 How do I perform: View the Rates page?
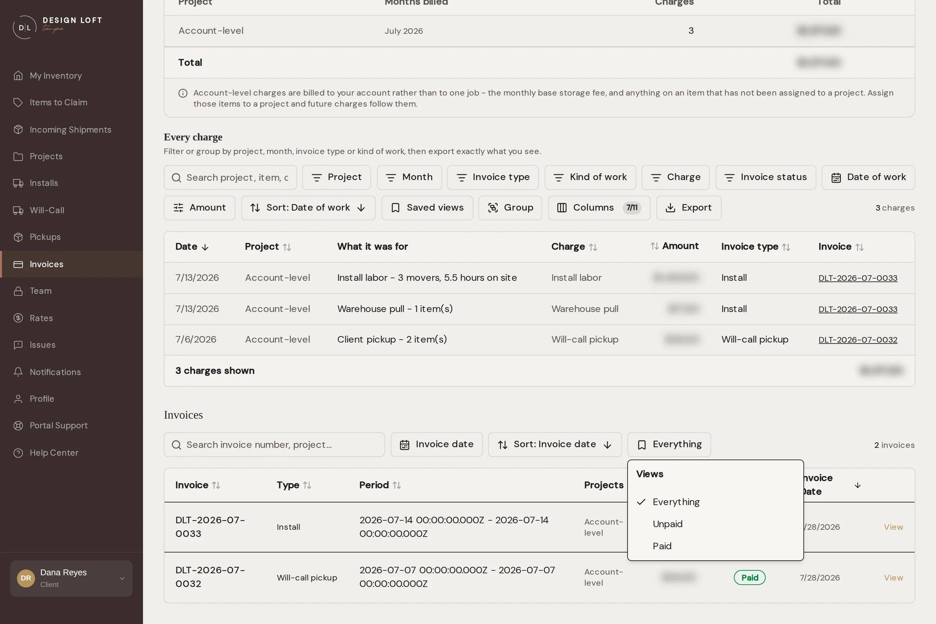[71, 318]
